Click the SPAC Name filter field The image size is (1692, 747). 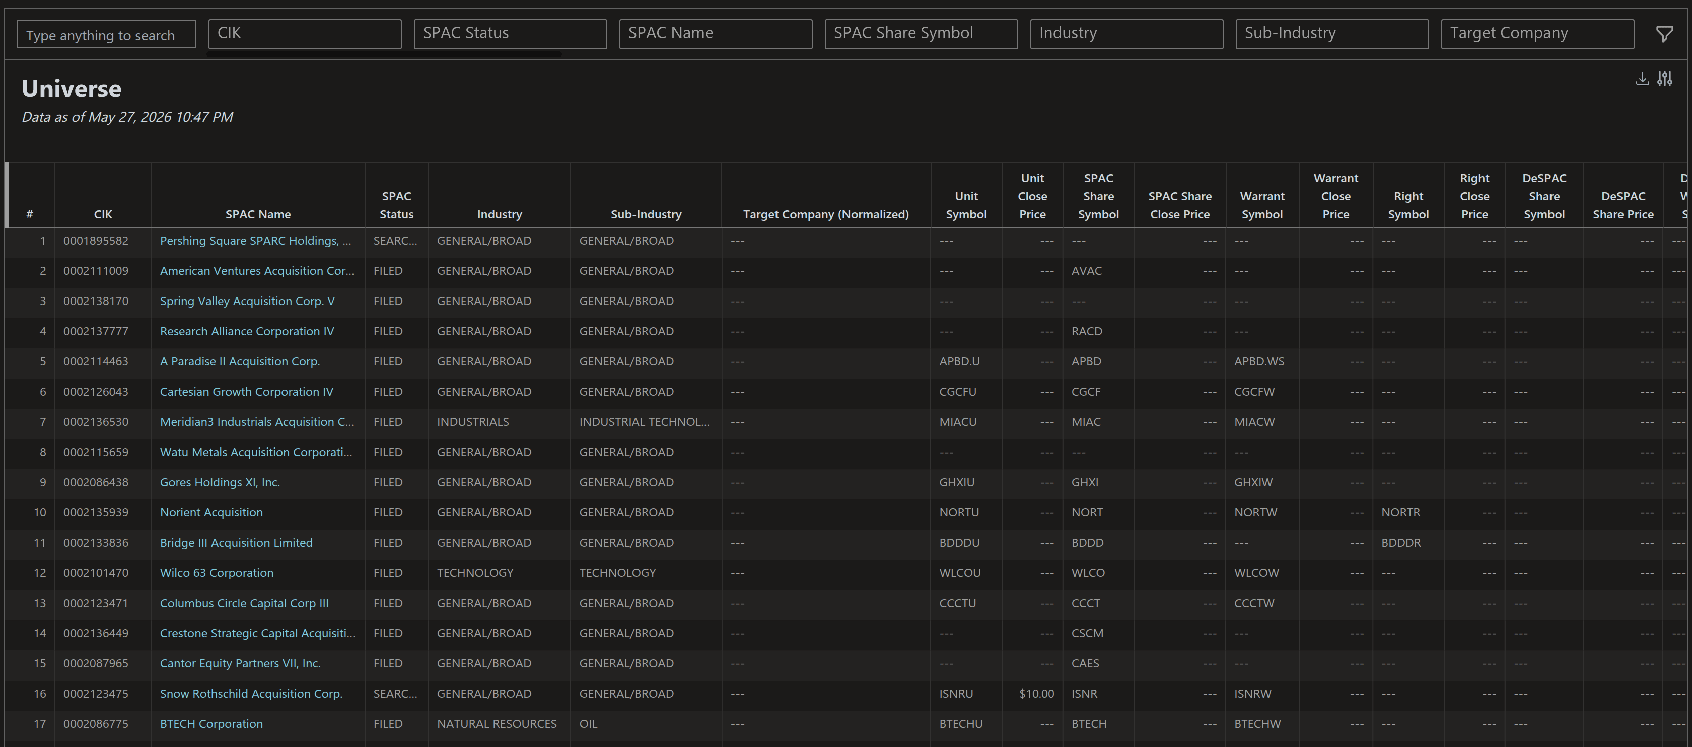pyautogui.click(x=716, y=34)
